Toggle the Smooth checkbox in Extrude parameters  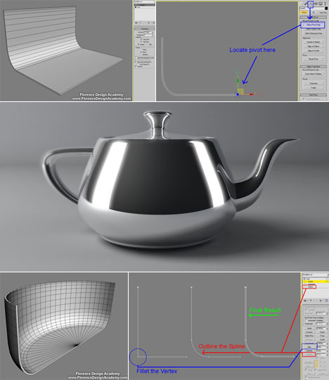point(136,66)
